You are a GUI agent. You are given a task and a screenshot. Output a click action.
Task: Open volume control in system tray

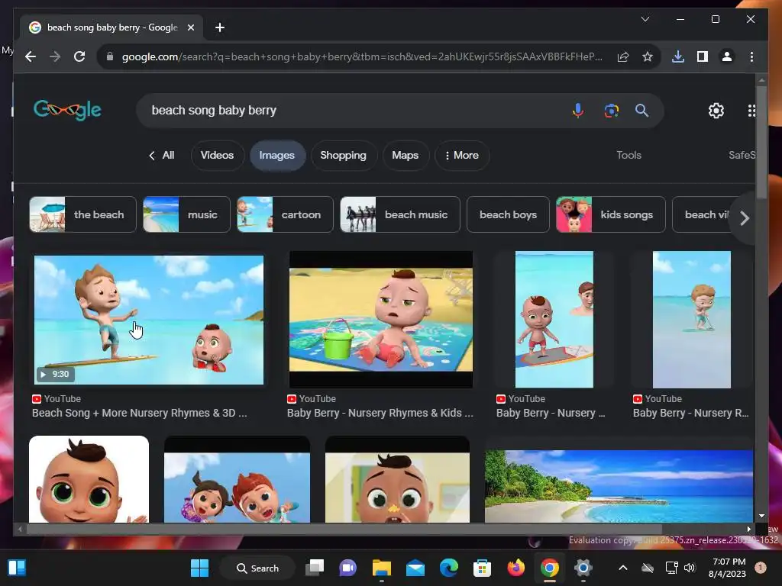click(690, 568)
